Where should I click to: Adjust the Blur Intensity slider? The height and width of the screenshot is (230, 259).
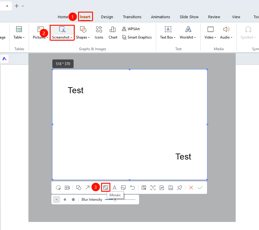115,200
